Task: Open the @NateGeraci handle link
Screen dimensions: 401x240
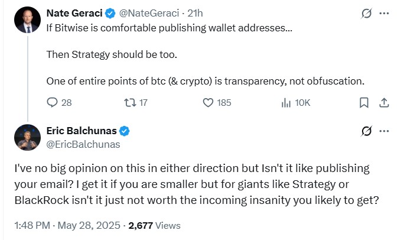Action: point(149,12)
